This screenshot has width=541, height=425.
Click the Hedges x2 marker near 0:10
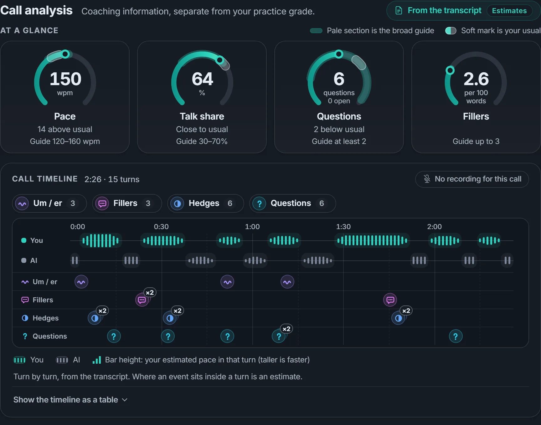[x=95, y=318]
